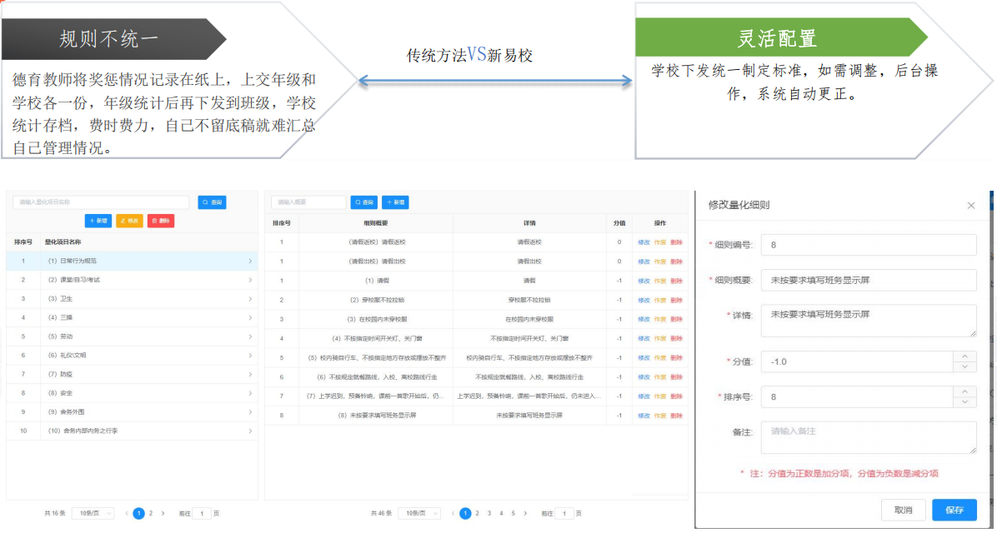The width and height of the screenshot is (997, 538).
Task: Click the orange 修改 edit button
Action: click(129, 221)
